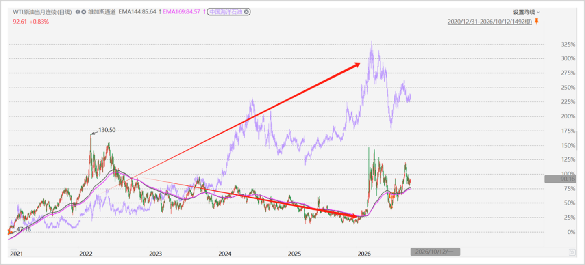
Task: Click the 2025 label on the time axis
Action: pos(294,254)
